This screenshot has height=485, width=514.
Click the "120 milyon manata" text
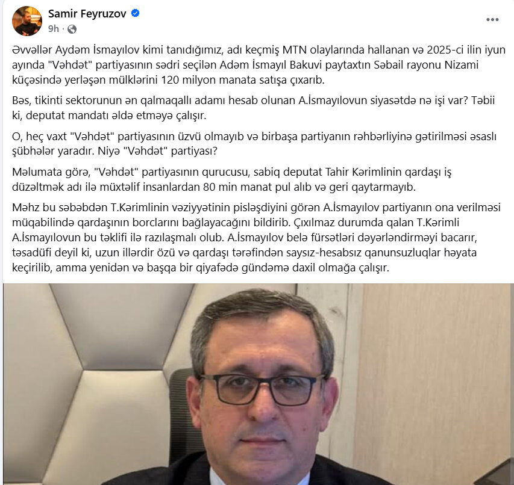click(x=216, y=80)
